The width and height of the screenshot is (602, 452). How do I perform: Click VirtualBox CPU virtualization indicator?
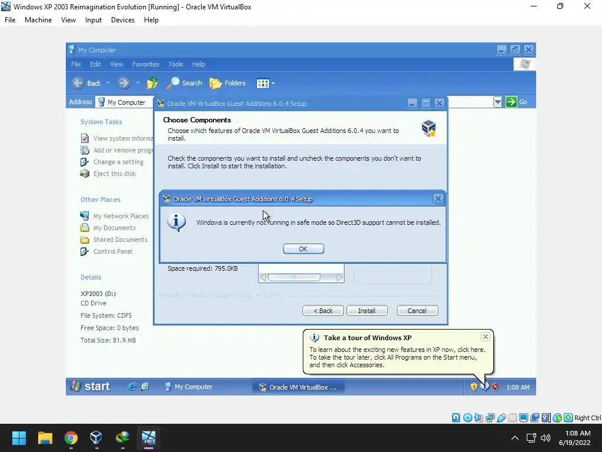tap(546, 418)
